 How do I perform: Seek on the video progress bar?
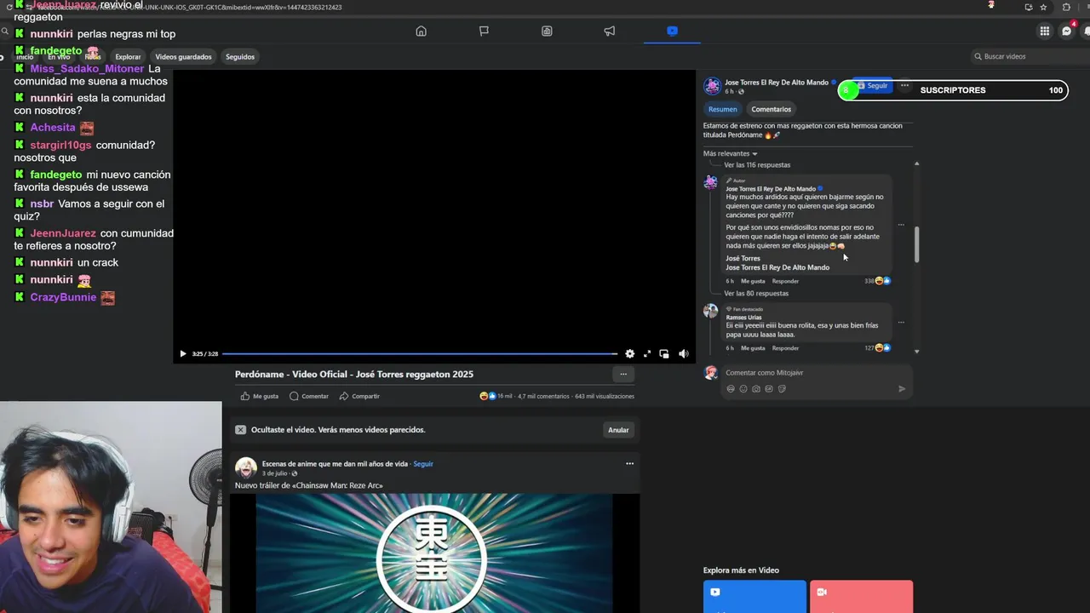[420, 353]
